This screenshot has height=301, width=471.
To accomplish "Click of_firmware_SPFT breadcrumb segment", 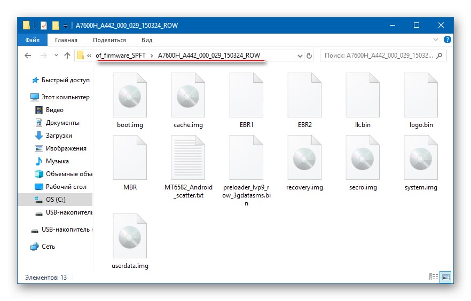I will tap(121, 56).
